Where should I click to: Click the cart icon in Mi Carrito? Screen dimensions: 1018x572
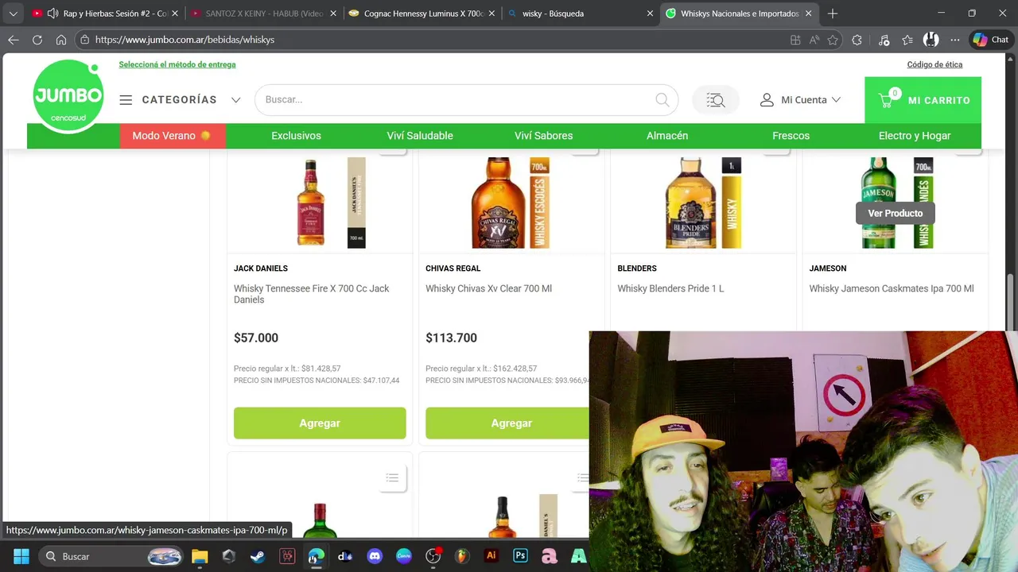tap(886, 100)
